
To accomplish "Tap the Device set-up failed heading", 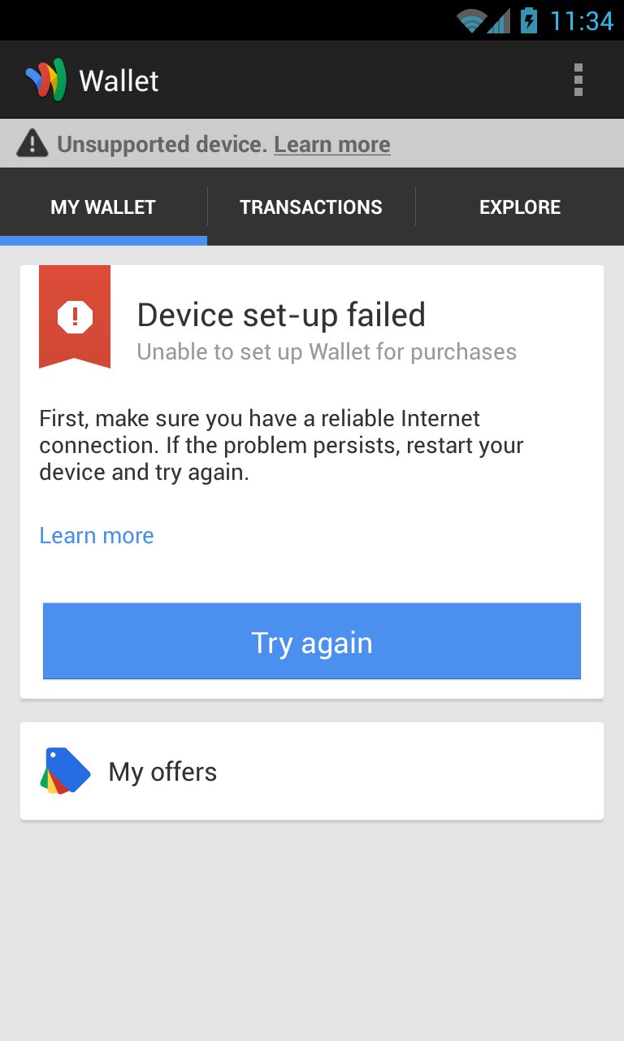I will [281, 315].
